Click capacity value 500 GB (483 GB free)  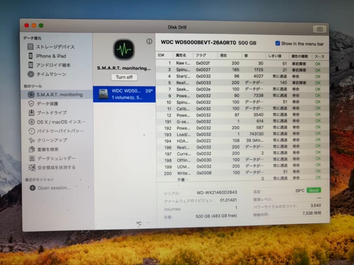(216, 216)
